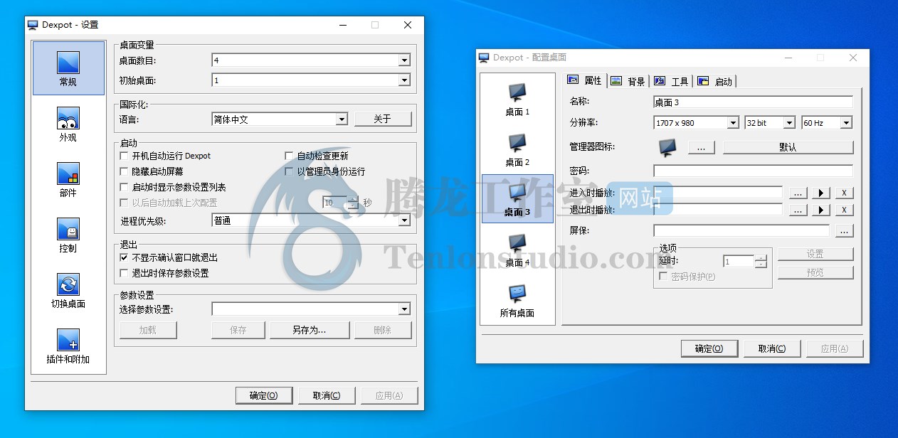Click the 名称 field containing 桌面 3
This screenshot has height=438, width=898.
(x=753, y=102)
